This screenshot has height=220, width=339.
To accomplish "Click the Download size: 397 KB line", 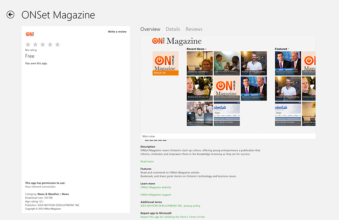I will pyautogui.click(x=39, y=198).
